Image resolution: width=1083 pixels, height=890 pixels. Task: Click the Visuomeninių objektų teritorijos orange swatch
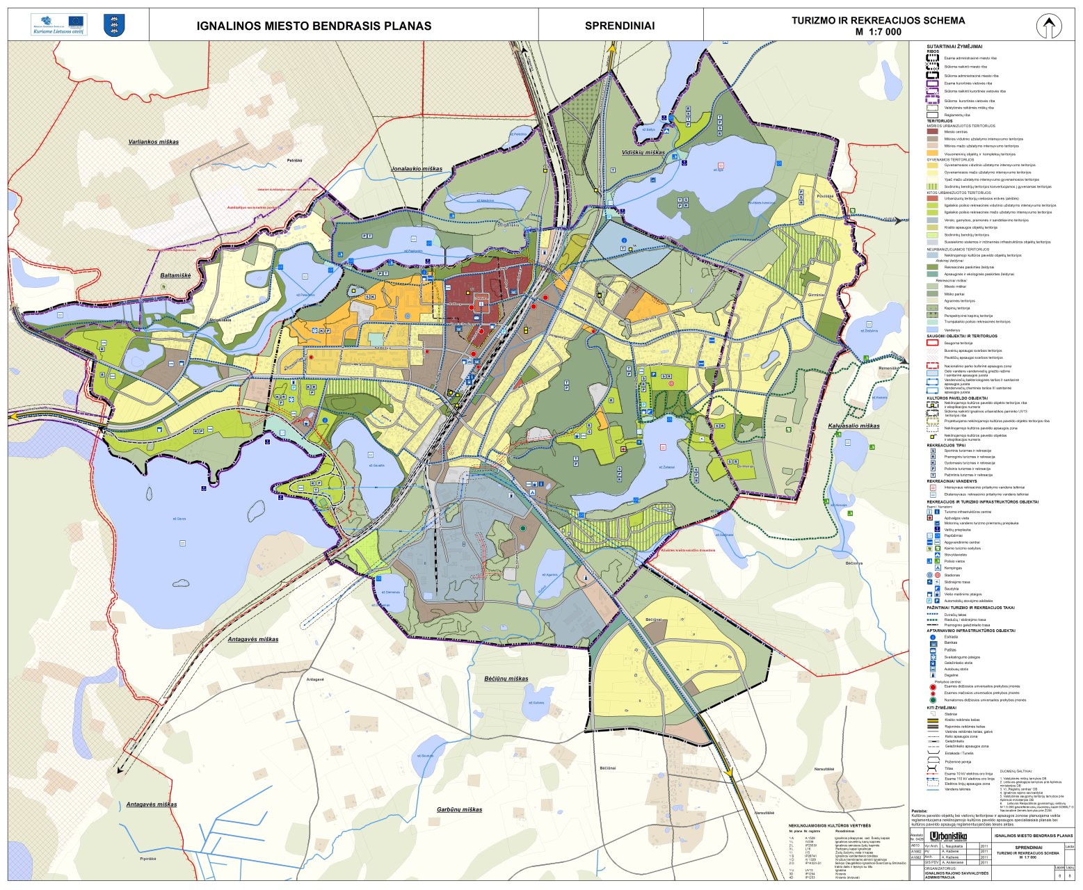(x=933, y=154)
